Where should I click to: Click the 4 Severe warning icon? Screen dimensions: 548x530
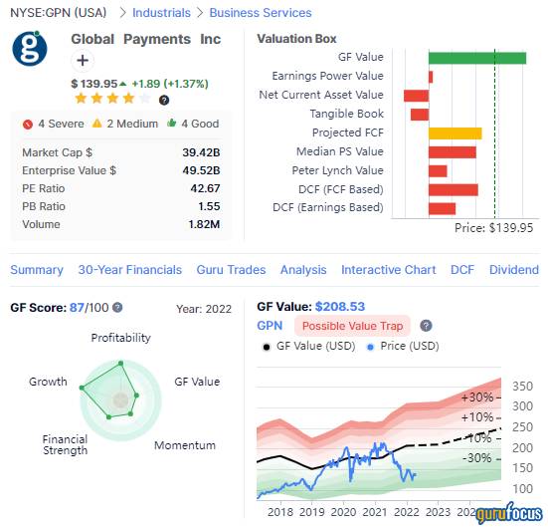[28, 125]
